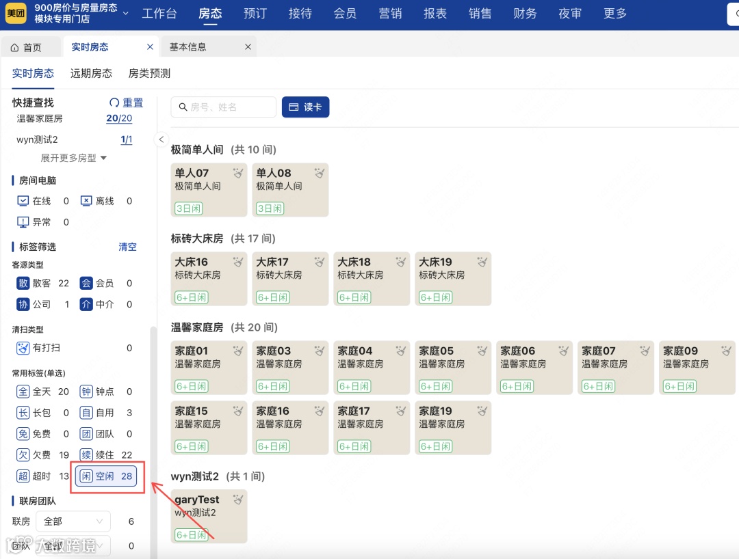
Task: Click 清空 to clear tag filters
Action: pos(127,247)
